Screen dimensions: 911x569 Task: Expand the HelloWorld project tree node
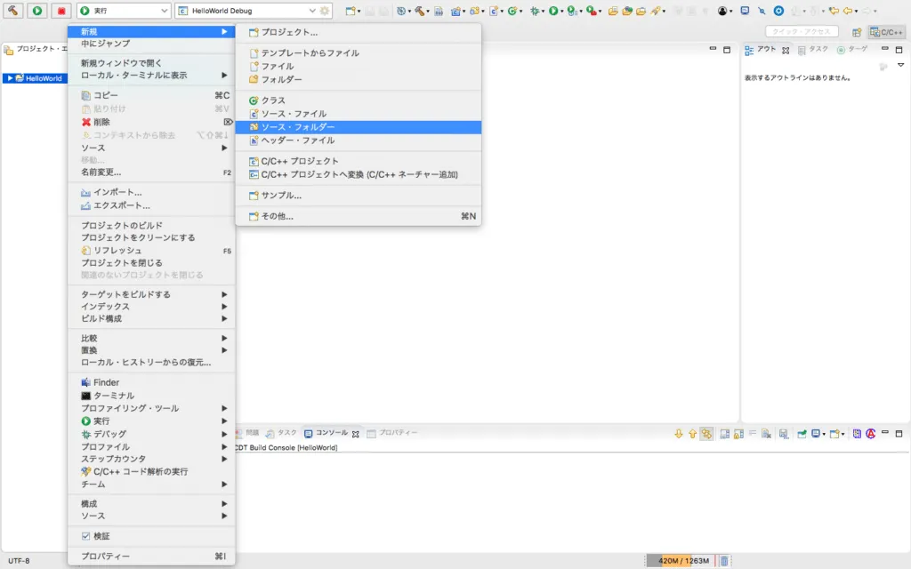click(10, 78)
